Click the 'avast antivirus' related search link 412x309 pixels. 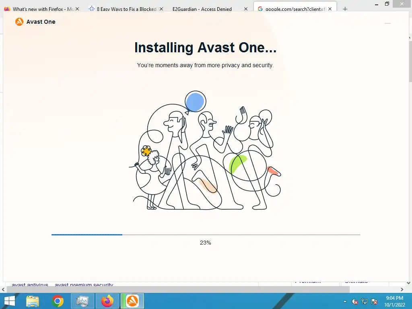[x=30, y=284]
